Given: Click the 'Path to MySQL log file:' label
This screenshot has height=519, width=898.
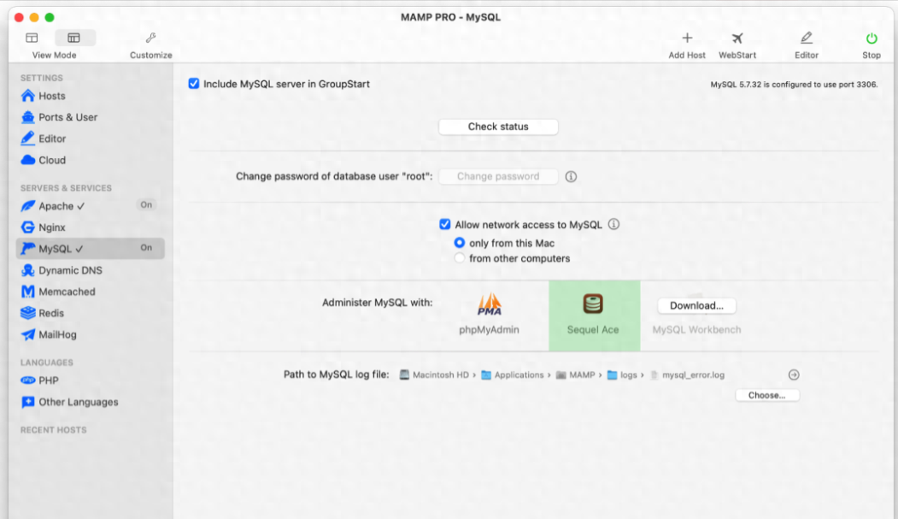Looking at the screenshot, I should (336, 375).
